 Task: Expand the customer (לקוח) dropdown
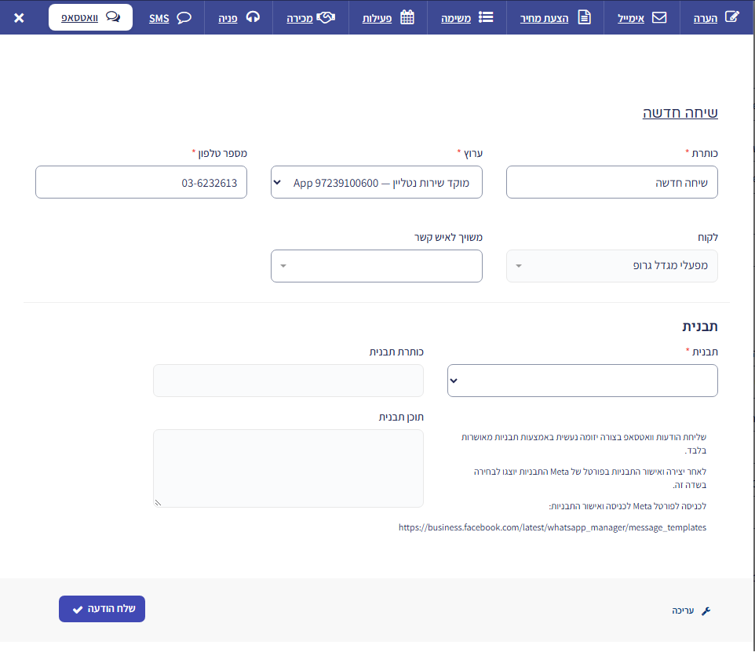pyautogui.click(x=611, y=266)
